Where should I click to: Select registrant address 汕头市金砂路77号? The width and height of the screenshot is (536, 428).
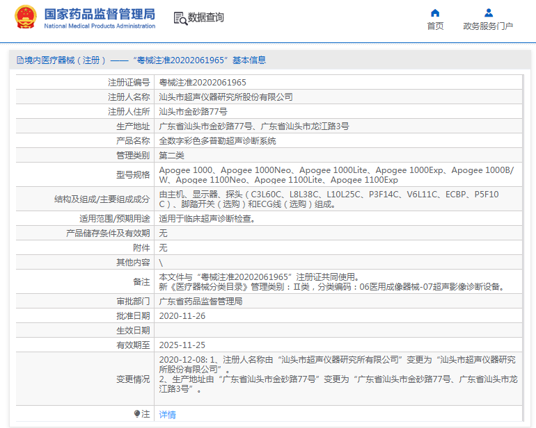193,112
